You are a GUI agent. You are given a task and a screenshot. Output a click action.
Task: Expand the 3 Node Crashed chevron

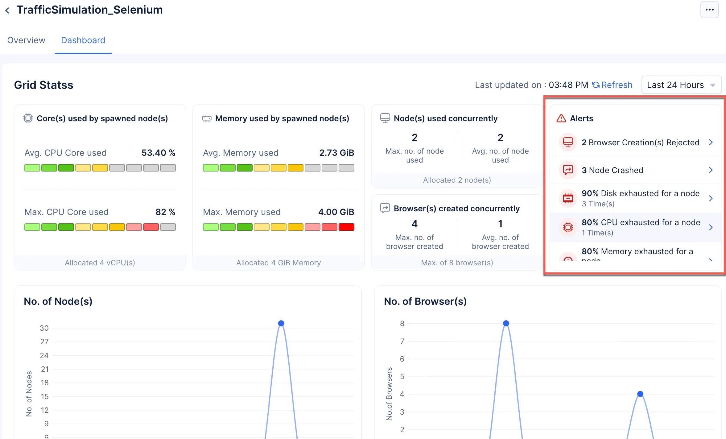click(x=711, y=170)
